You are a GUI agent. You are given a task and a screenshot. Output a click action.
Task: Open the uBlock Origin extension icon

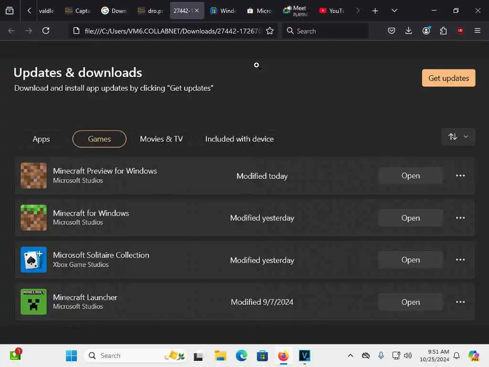[x=460, y=31]
